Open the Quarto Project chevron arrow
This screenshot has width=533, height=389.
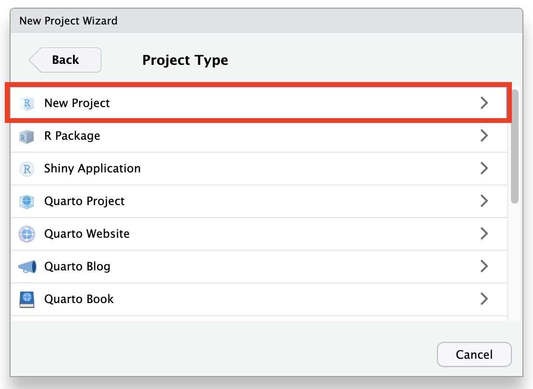(x=484, y=201)
